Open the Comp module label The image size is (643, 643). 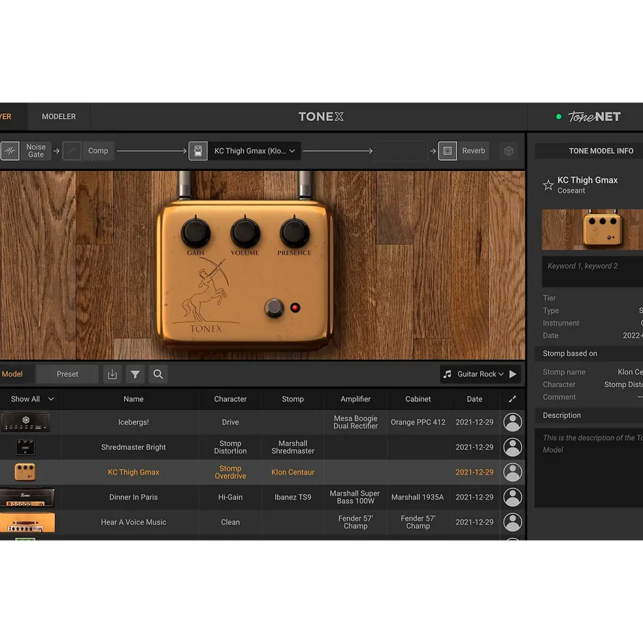coord(98,151)
